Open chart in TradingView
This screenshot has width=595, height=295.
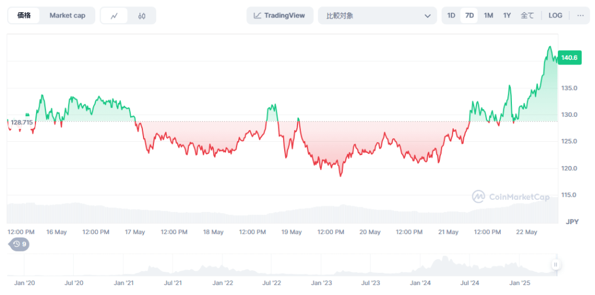click(x=279, y=16)
